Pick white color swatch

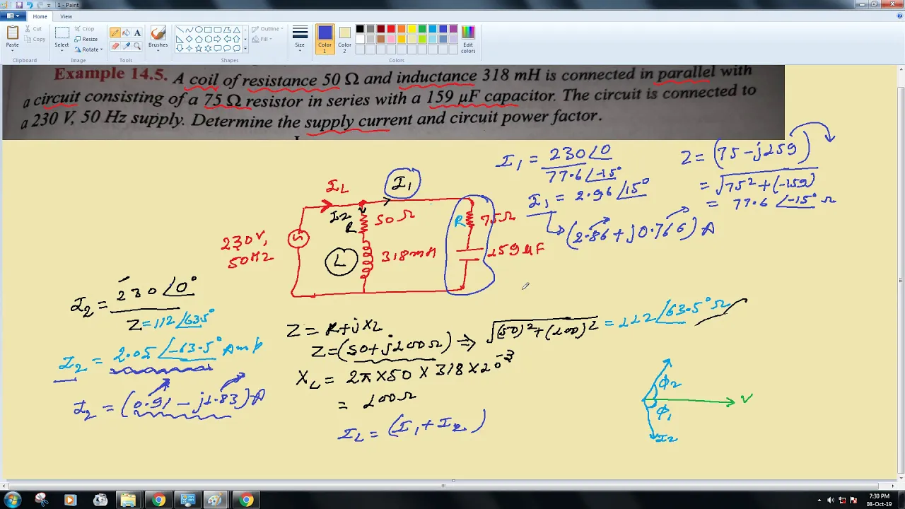pos(360,39)
